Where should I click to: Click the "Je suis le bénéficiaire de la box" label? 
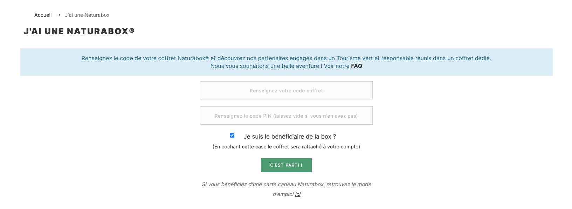click(x=290, y=137)
